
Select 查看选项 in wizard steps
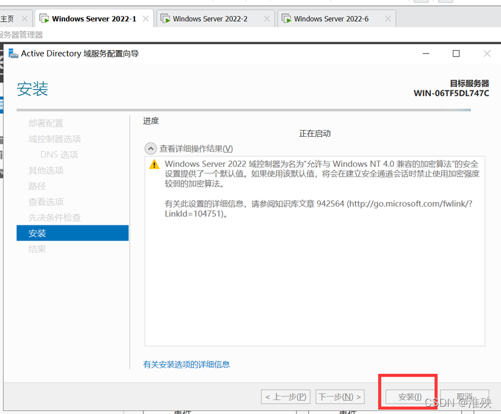pos(46,202)
